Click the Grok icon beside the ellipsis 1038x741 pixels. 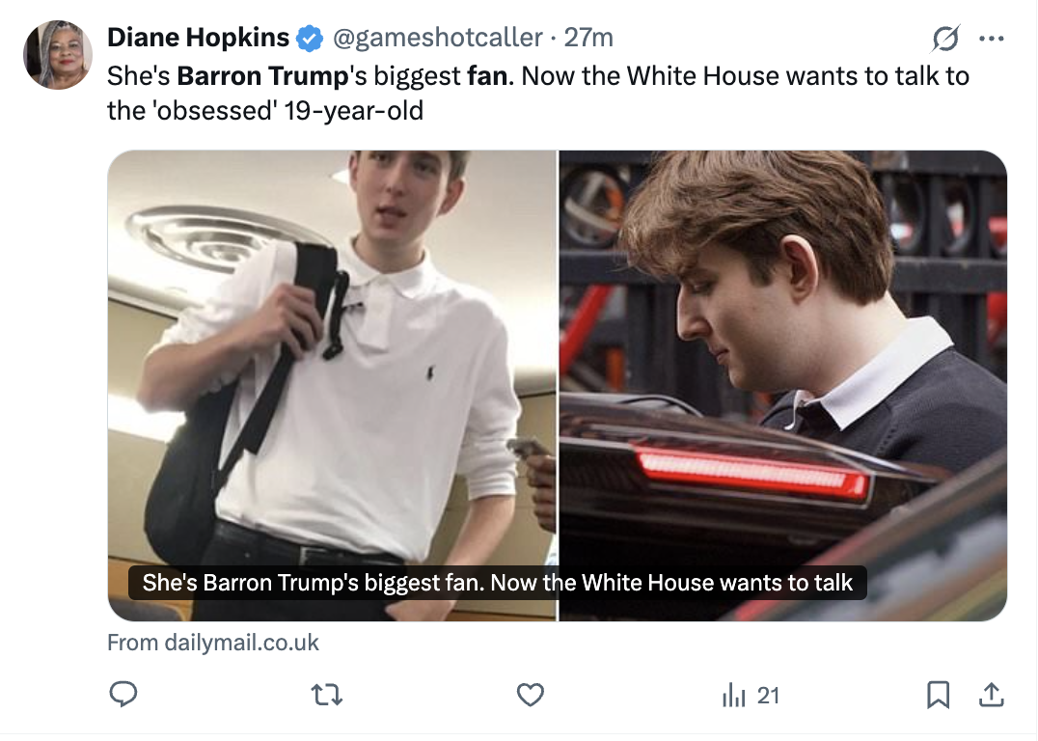(x=945, y=39)
